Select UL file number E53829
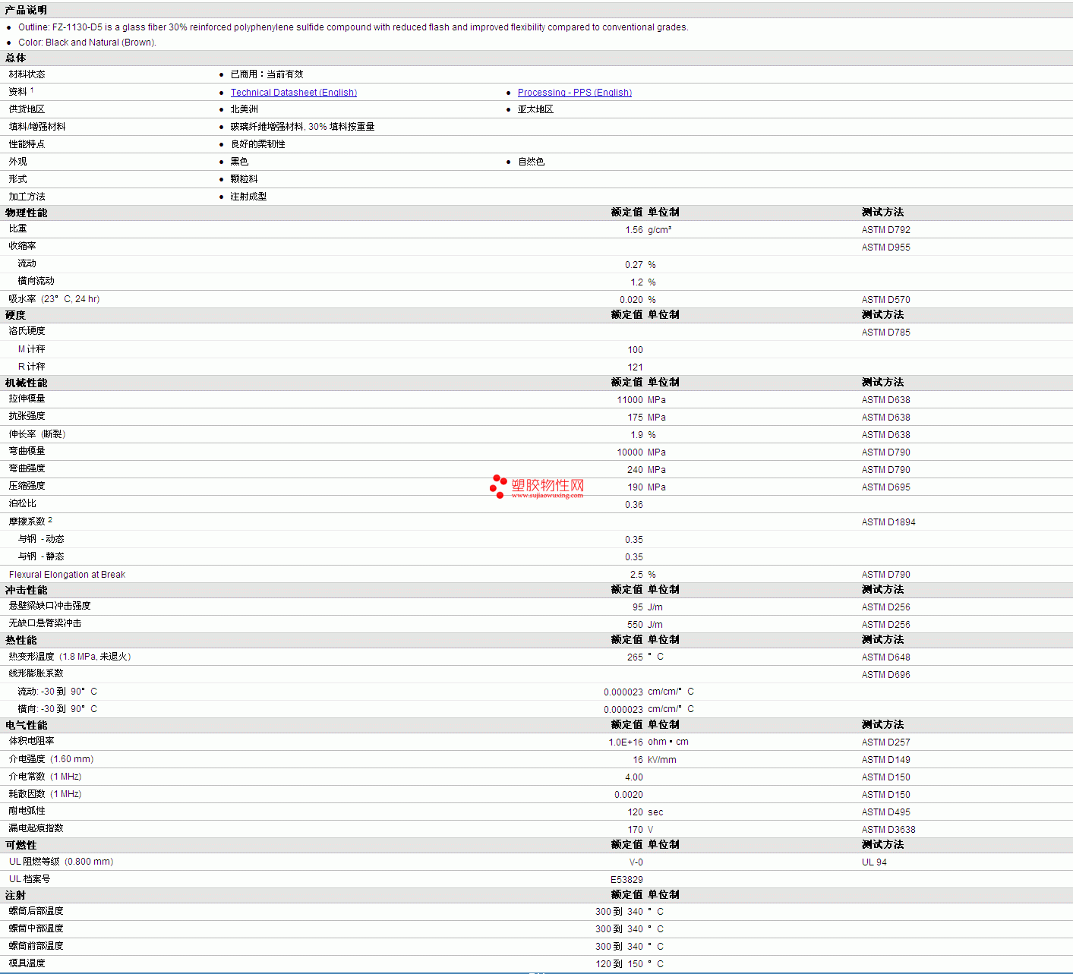1073x974 pixels. pyautogui.click(x=626, y=880)
